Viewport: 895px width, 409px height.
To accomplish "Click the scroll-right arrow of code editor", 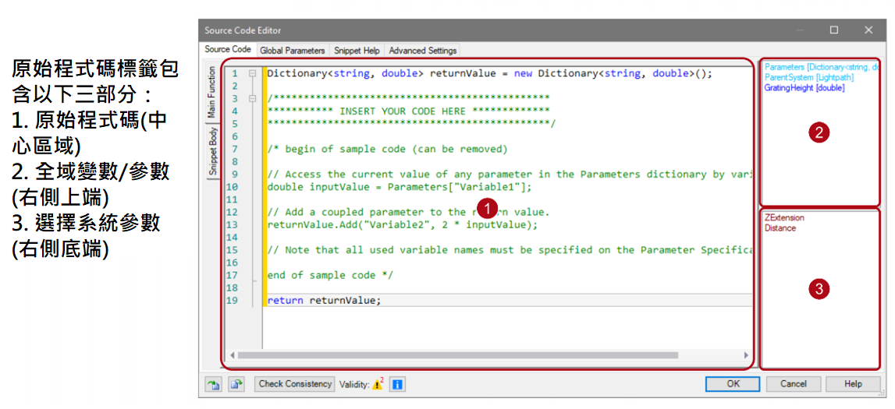I will (x=746, y=355).
